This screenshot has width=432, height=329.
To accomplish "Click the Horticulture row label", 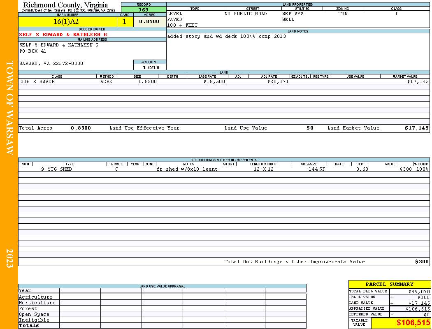I will [37, 303].
